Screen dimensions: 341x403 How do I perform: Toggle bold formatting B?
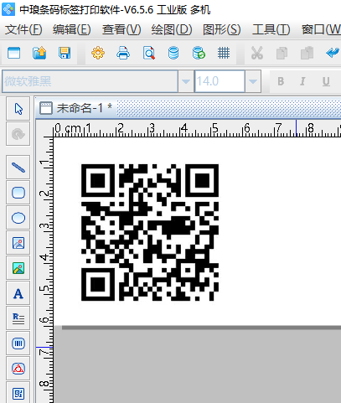point(281,81)
